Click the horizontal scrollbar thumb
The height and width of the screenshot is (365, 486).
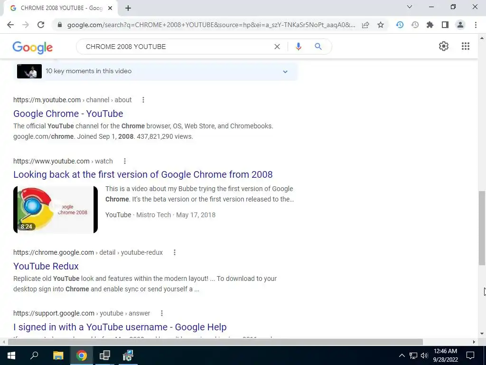pyautogui.click(x=215, y=342)
